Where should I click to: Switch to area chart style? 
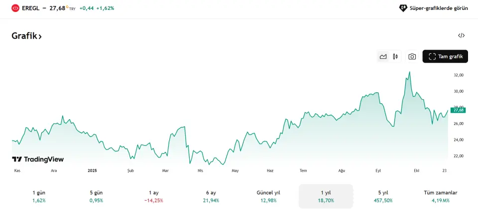pos(383,57)
